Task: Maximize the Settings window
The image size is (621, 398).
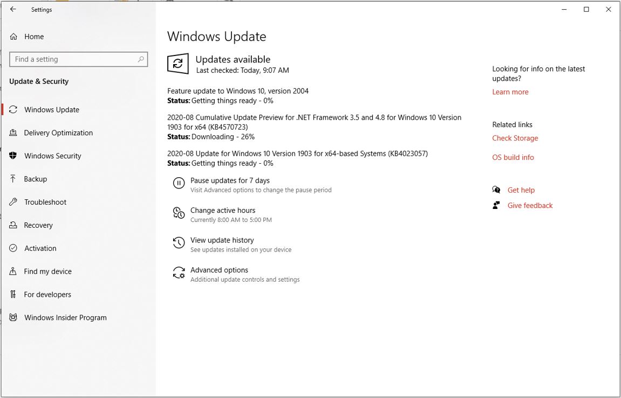Action: click(x=586, y=10)
